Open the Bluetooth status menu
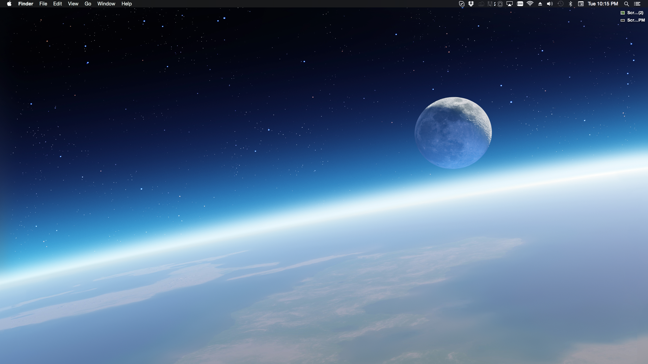 coord(571,4)
